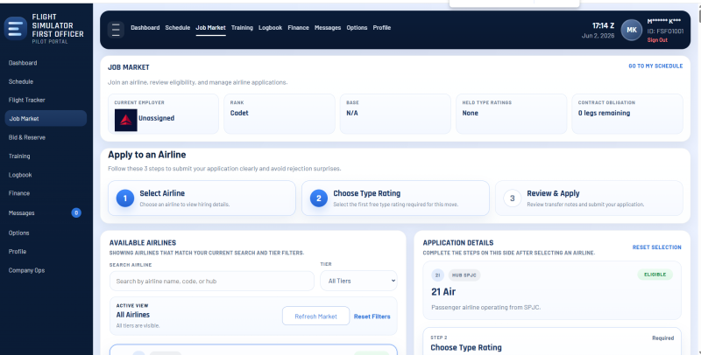Open Profile in the top navigation bar

click(x=382, y=28)
